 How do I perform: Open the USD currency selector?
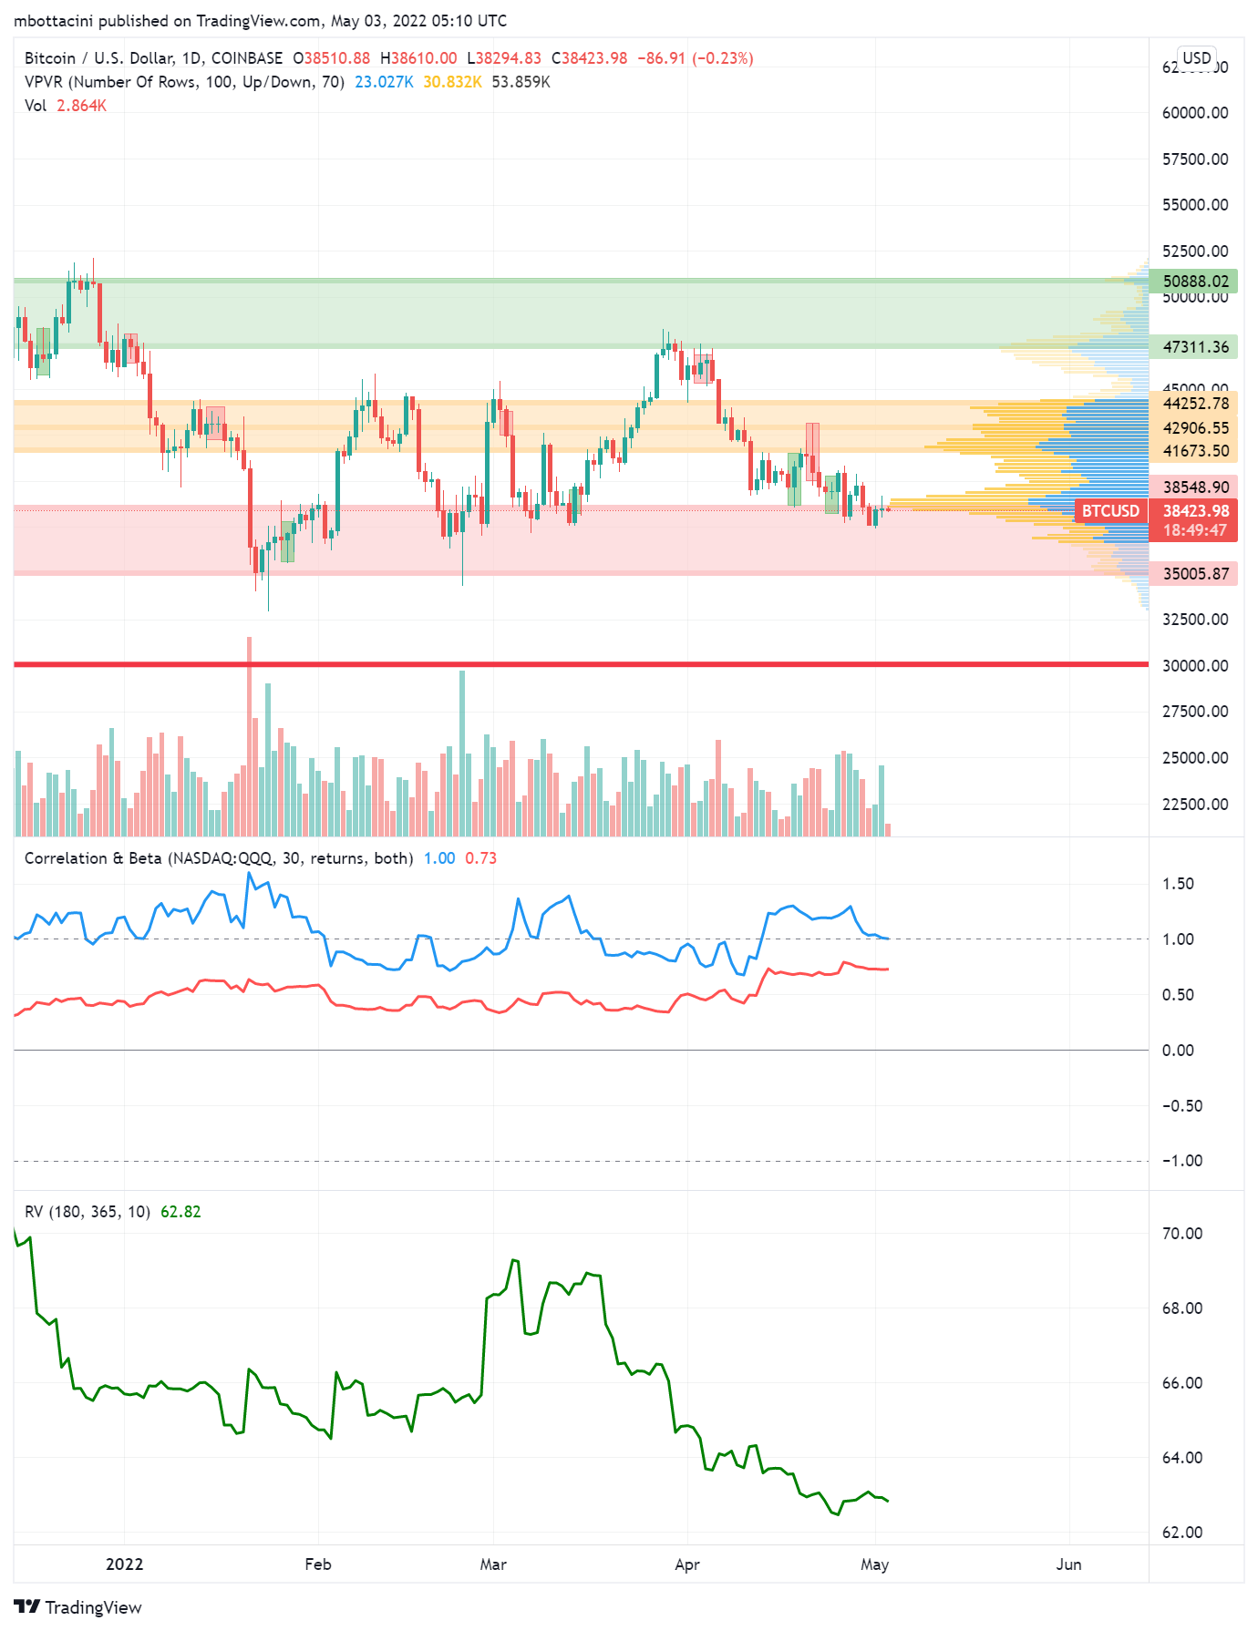tap(1196, 58)
